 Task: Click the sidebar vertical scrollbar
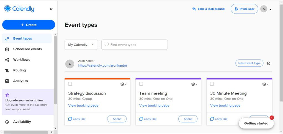55,70
